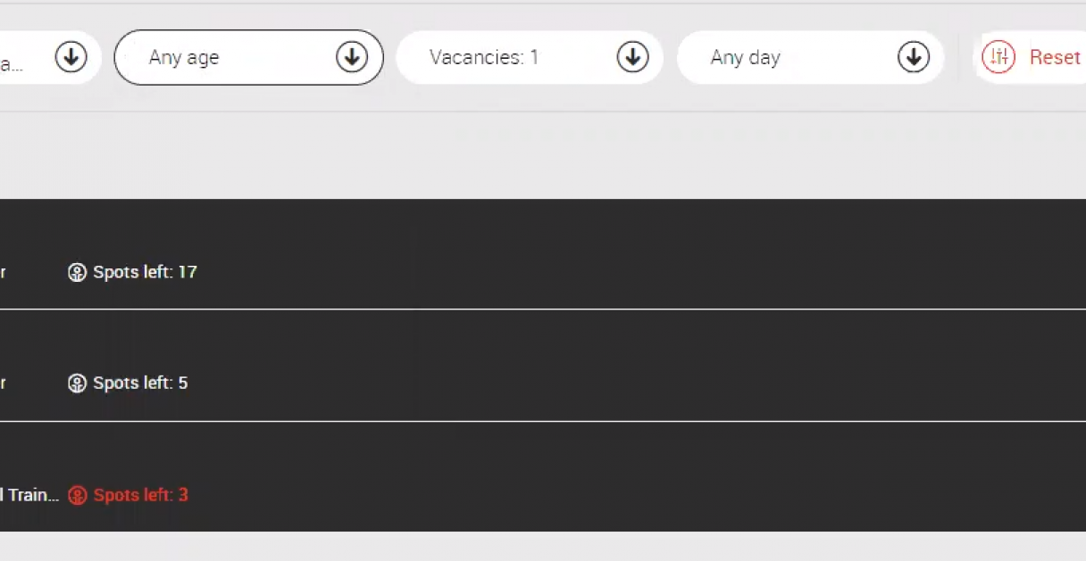Image resolution: width=1086 pixels, height=561 pixels.
Task: Click the red person icon next to Spots left: 3
Action: click(78, 495)
